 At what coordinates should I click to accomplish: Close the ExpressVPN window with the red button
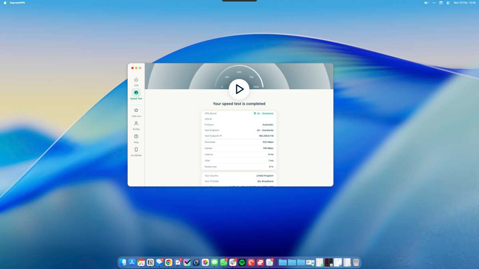133,68
